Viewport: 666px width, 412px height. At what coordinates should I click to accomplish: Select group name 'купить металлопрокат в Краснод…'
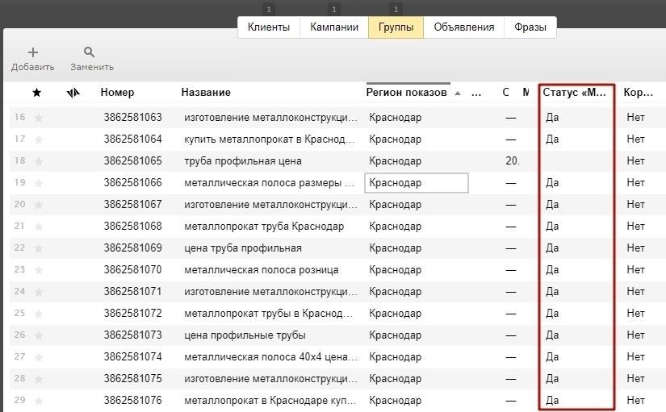pos(270,139)
